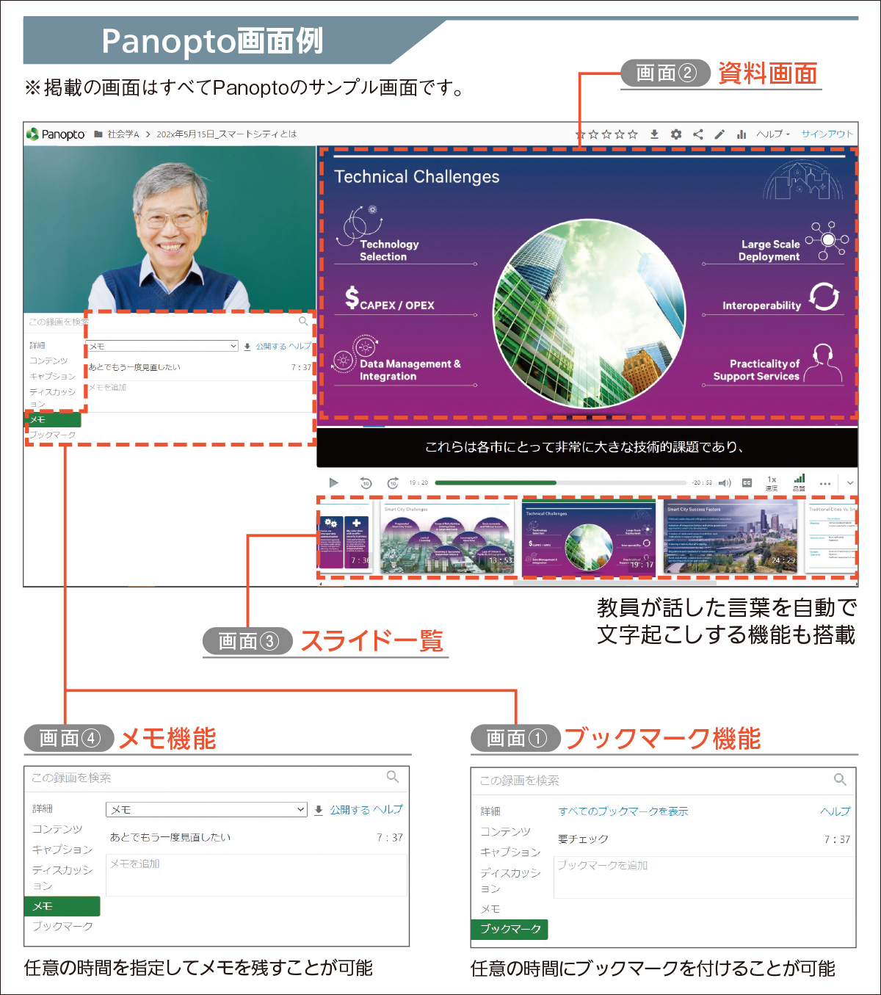Viewport: 881px width, 995px height.
Task: Click すべてのブックマークを表示 link
Action: pyautogui.click(x=623, y=811)
